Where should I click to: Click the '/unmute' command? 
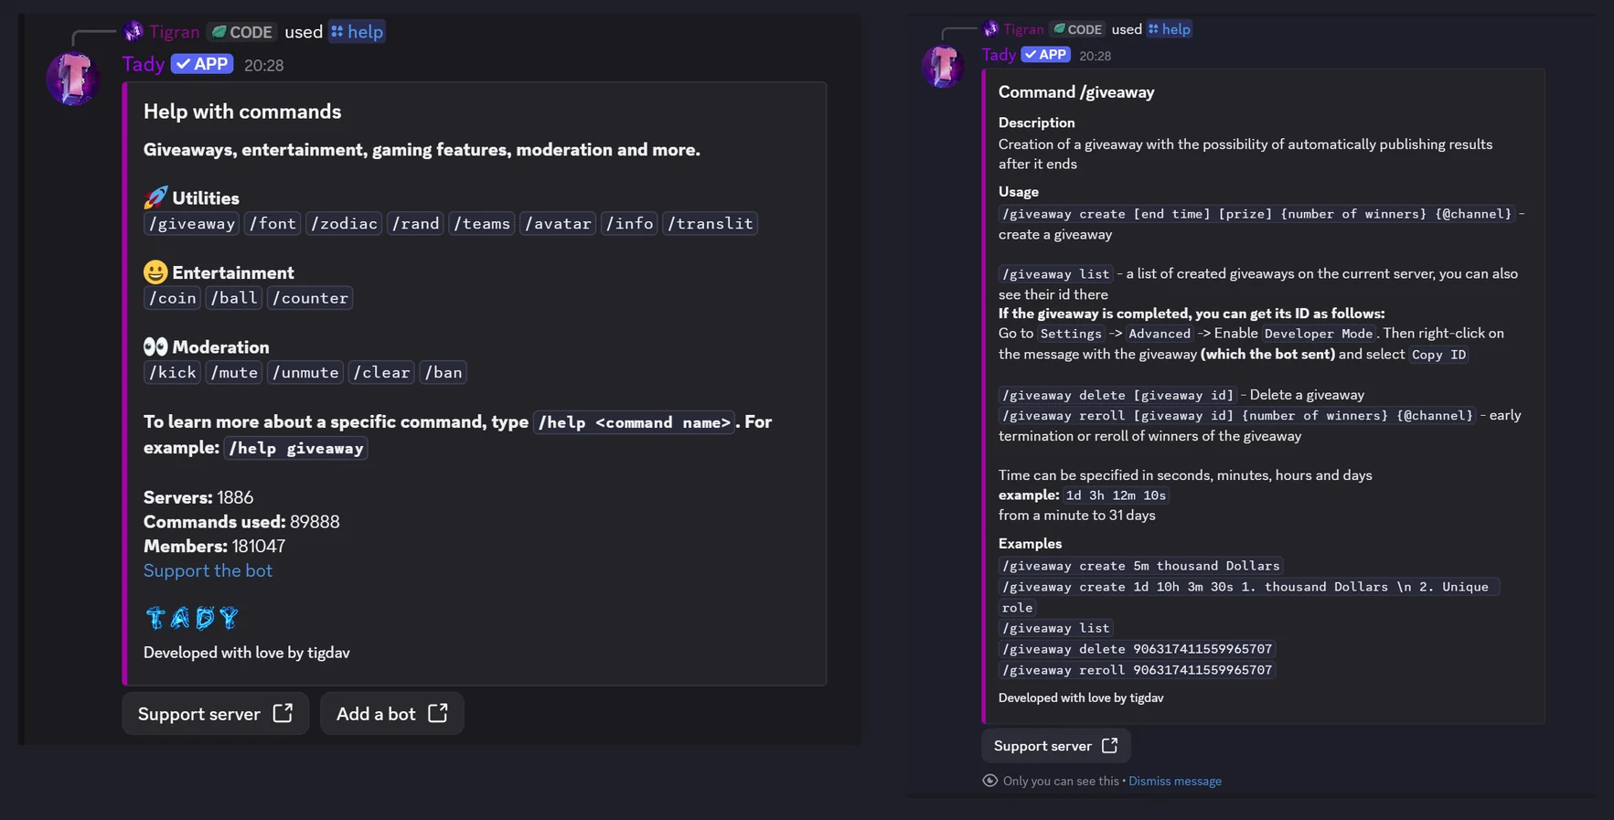point(305,372)
